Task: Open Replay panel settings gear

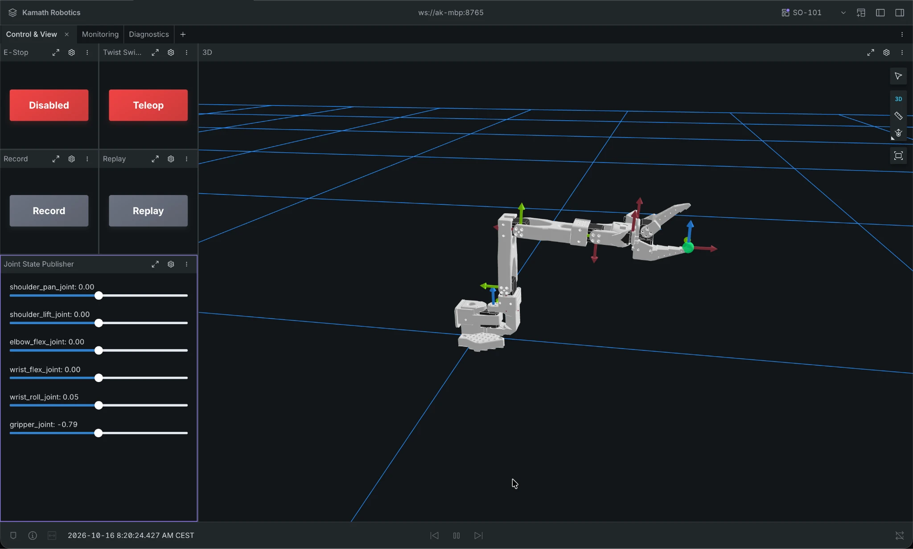Action: pyautogui.click(x=171, y=159)
